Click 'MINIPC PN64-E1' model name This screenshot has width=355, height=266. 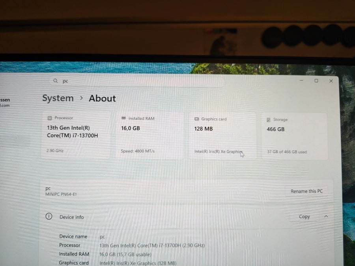click(61, 194)
